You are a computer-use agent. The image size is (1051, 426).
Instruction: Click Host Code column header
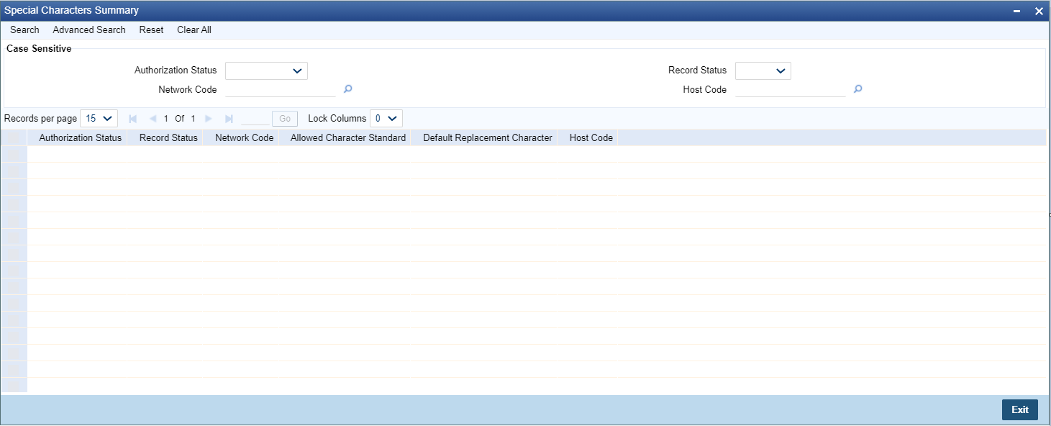[591, 137]
